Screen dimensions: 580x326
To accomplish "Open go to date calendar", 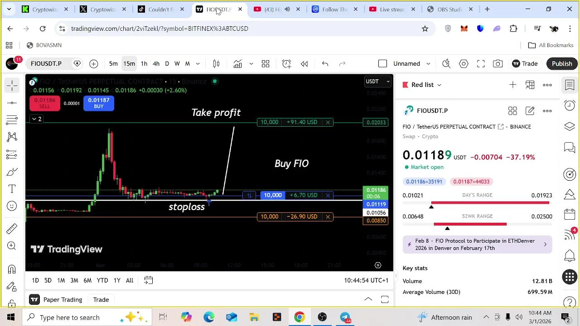I will pyautogui.click(x=148, y=281).
